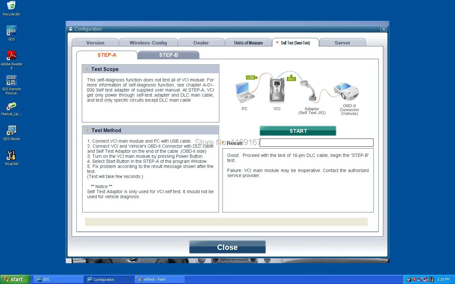Open the Server configuration tab

pyautogui.click(x=342, y=43)
